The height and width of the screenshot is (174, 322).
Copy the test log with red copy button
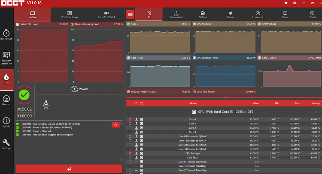click(x=115, y=125)
